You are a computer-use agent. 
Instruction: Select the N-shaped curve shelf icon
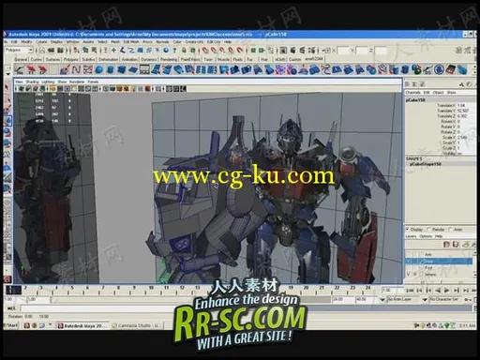pos(76,69)
